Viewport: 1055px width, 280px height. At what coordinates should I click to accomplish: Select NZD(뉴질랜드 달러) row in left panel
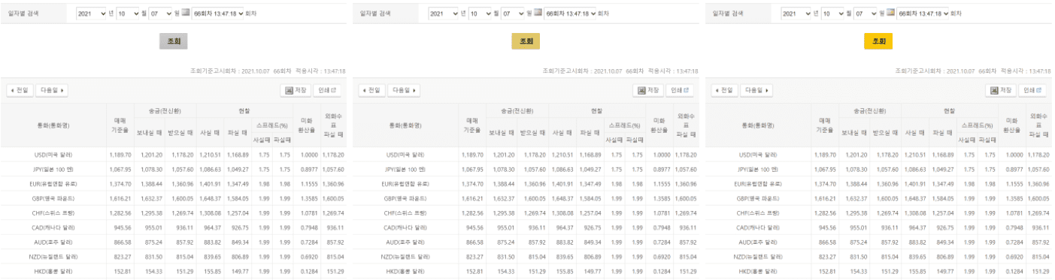[173, 257]
